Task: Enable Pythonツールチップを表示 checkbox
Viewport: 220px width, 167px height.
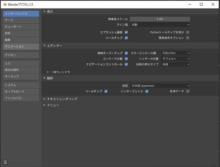Action: tap(188, 32)
